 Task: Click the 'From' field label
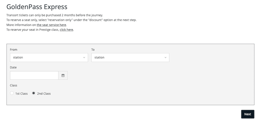[x=13, y=50]
